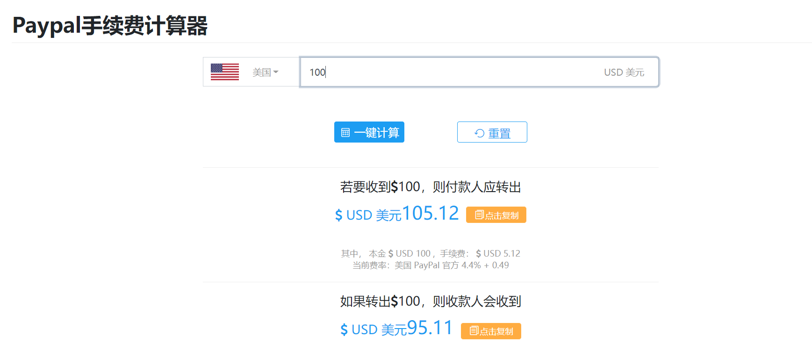The height and width of the screenshot is (358, 812).
Task: Click the 重置 reset button
Action: [492, 132]
